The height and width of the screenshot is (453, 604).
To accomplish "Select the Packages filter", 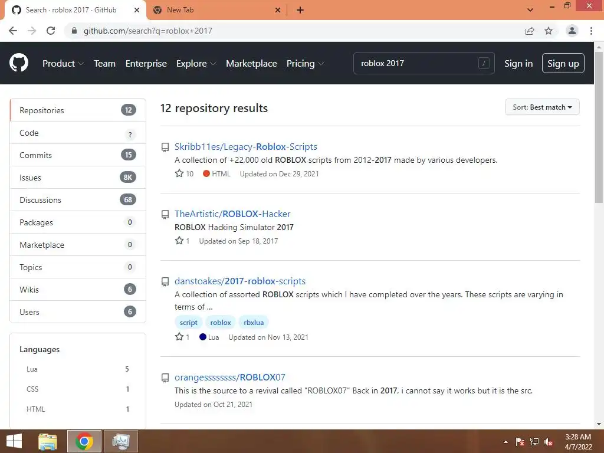I will pyautogui.click(x=78, y=222).
